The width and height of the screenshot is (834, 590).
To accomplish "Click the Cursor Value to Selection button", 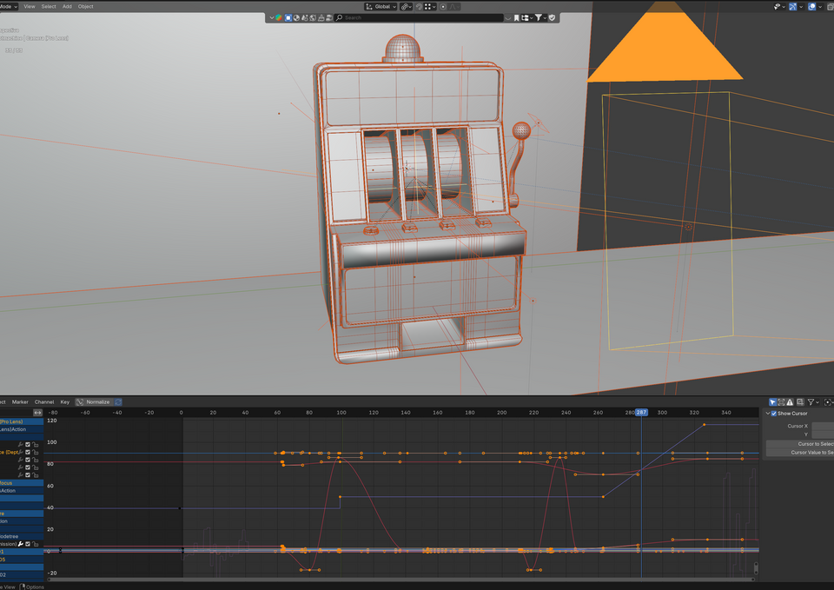I will tap(800, 452).
